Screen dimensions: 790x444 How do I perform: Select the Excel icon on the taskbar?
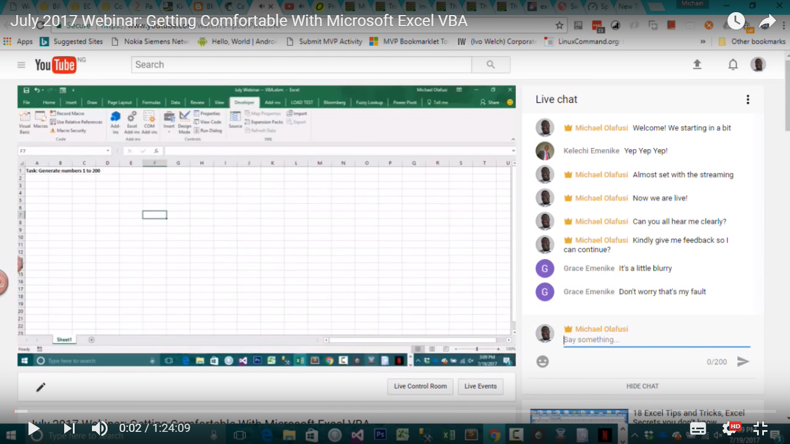300,360
